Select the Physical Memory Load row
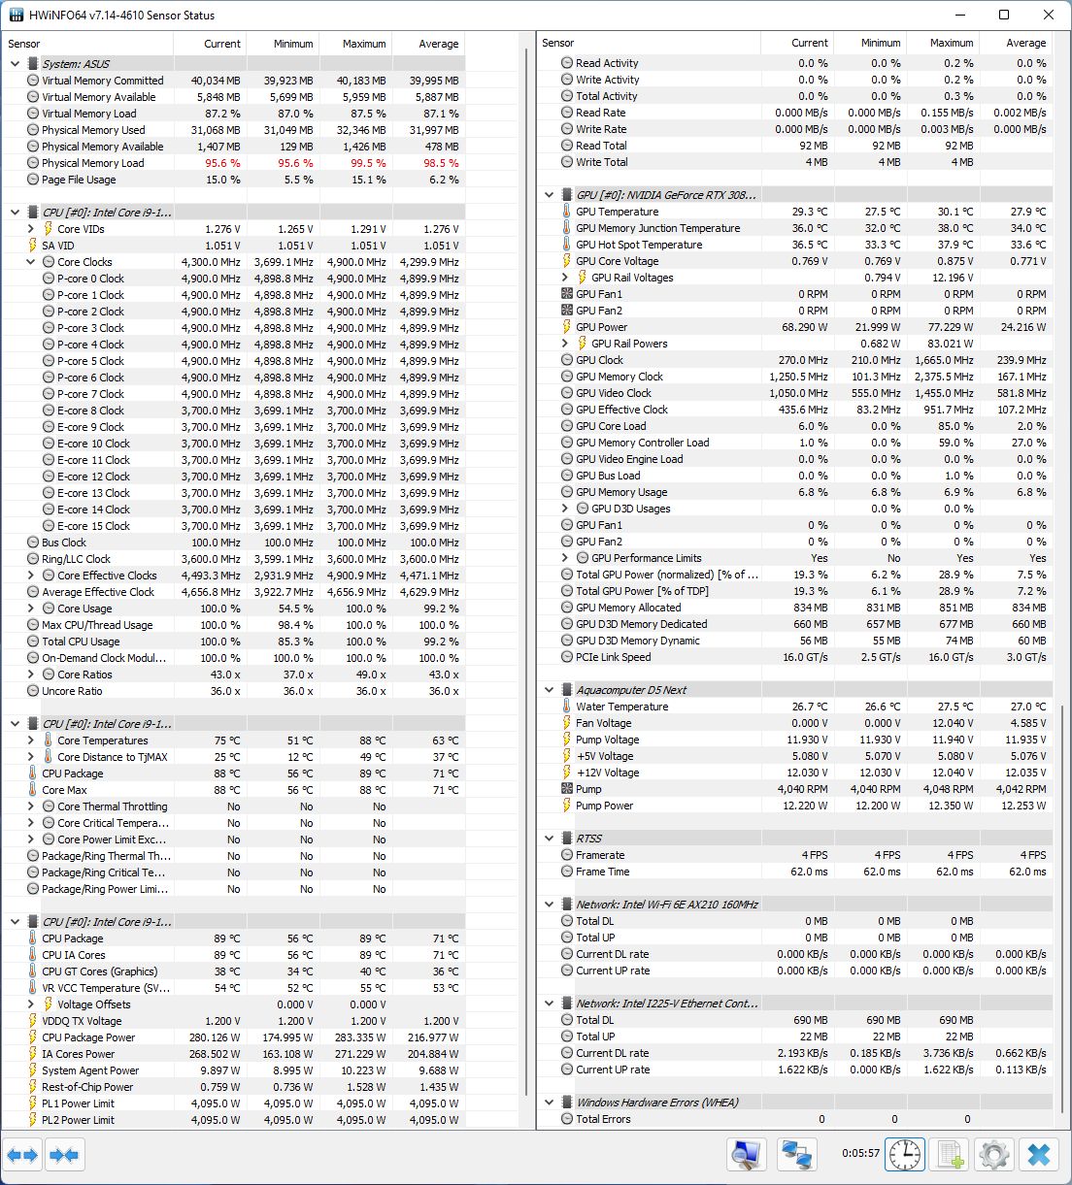Viewport: 1072px width, 1185px height. [234, 163]
